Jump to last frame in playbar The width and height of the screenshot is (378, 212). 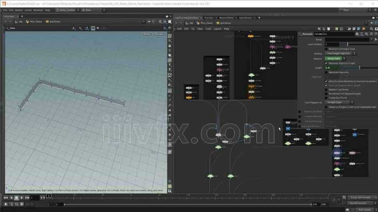(x=27, y=198)
